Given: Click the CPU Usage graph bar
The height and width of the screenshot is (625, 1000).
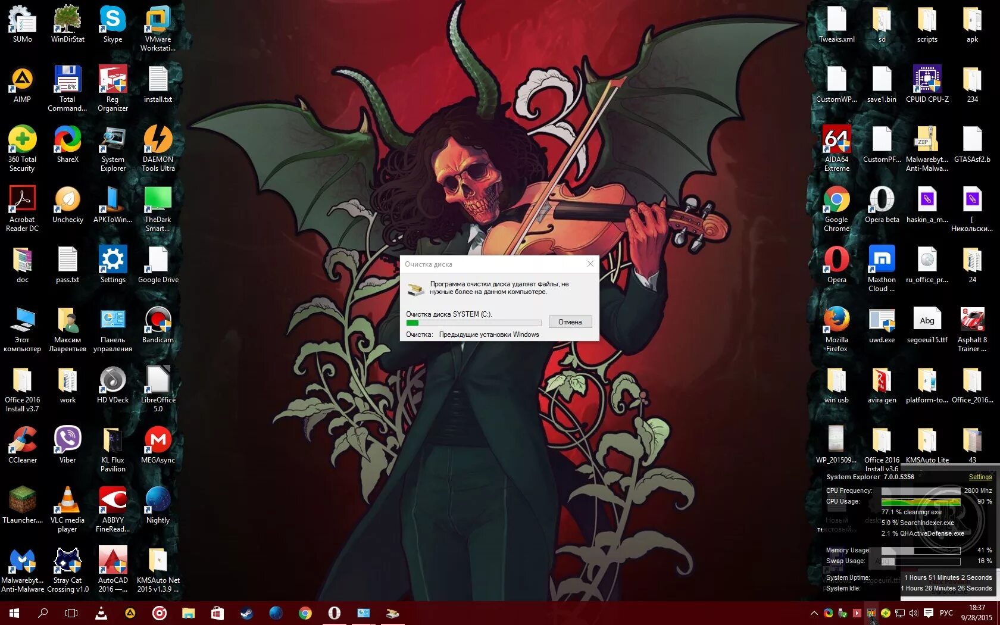Looking at the screenshot, I should 920,501.
